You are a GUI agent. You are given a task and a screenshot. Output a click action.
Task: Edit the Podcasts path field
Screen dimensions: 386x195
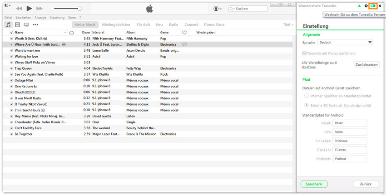350,159
